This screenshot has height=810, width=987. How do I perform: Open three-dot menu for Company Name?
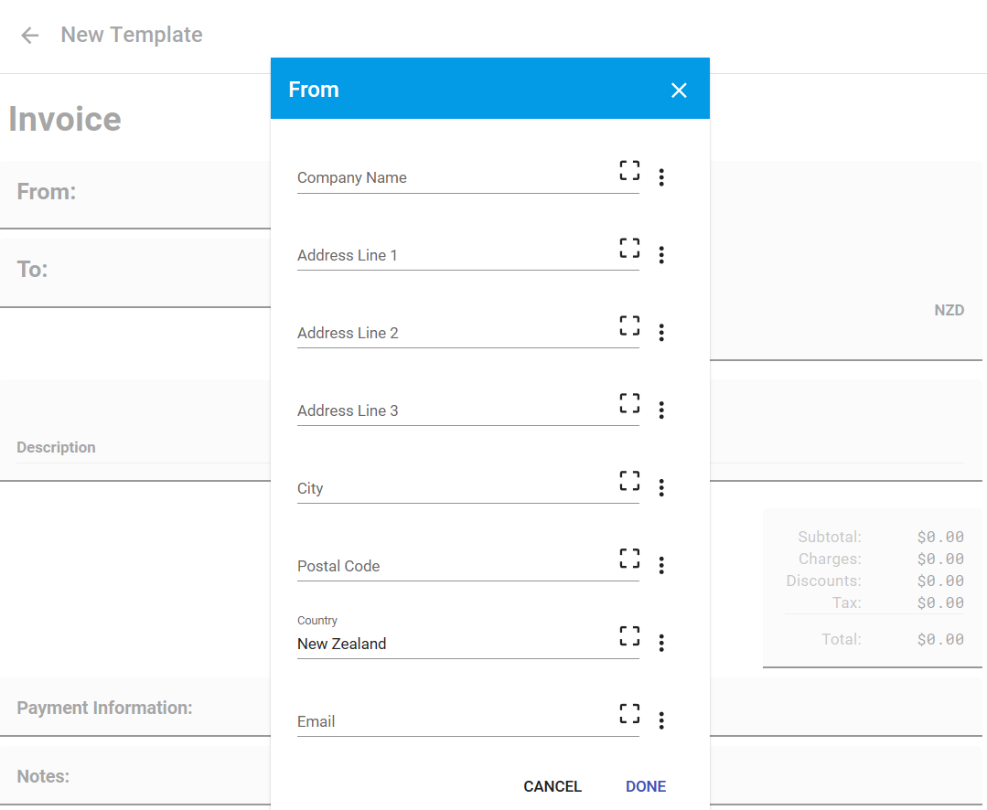coord(661,177)
